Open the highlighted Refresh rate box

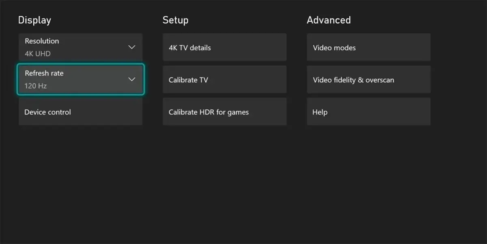80,79
